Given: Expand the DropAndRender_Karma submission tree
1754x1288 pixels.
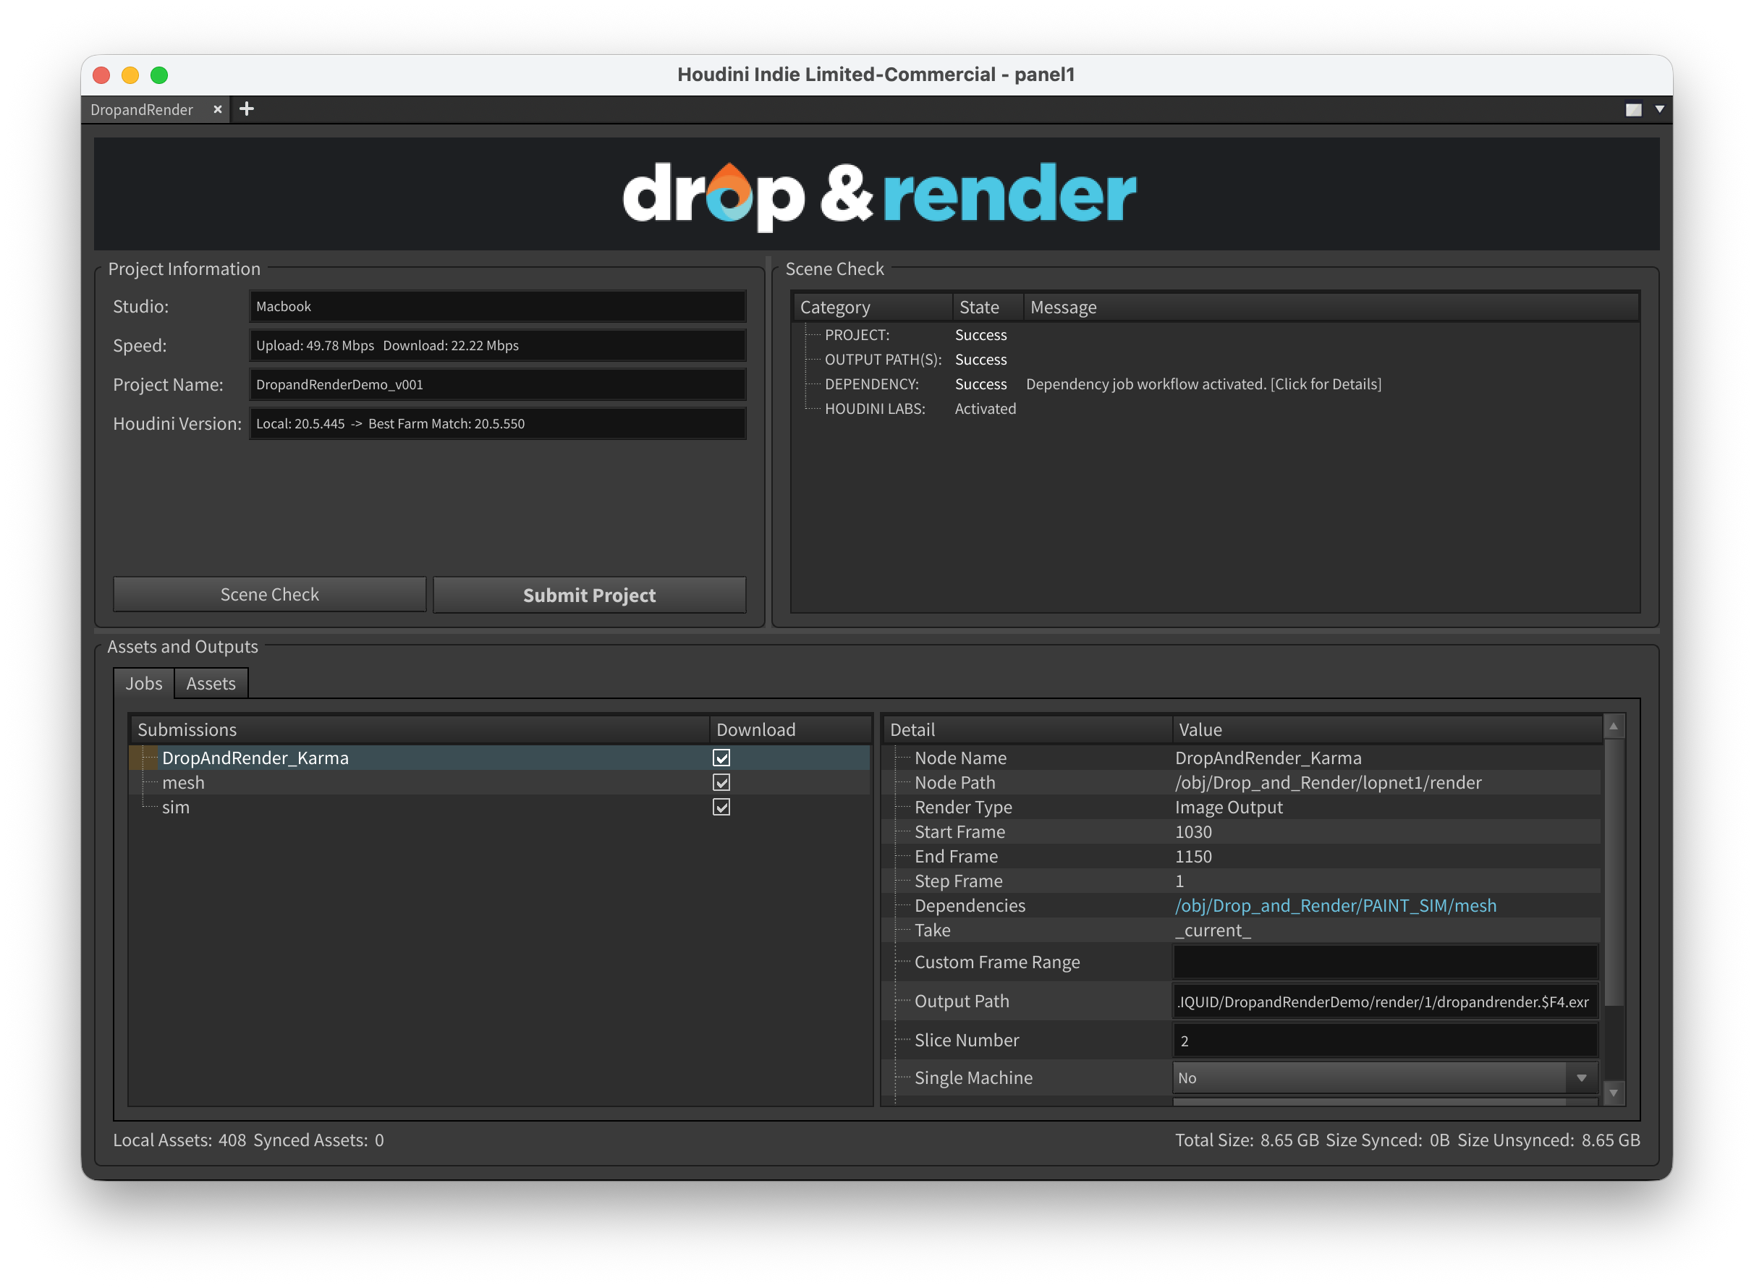Looking at the screenshot, I should (143, 757).
